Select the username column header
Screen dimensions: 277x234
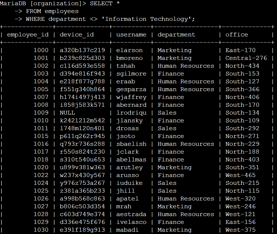(131, 35)
